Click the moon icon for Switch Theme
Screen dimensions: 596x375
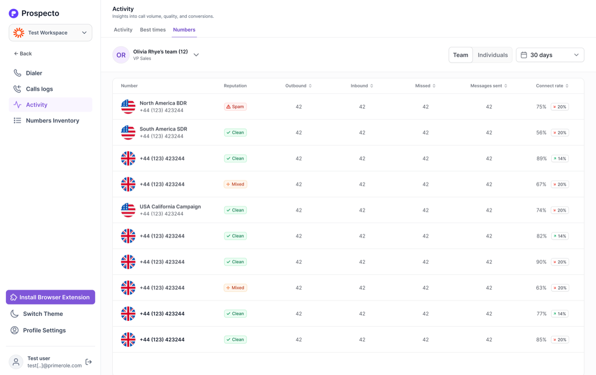point(14,314)
